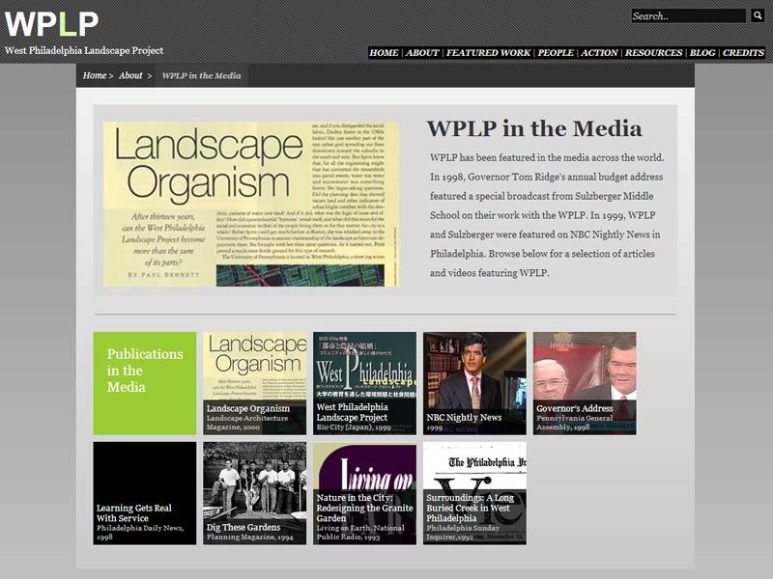Viewport: 773px width, 579px height.
Task: Click the green Publications in the Media tile
Action: [144, 383]
